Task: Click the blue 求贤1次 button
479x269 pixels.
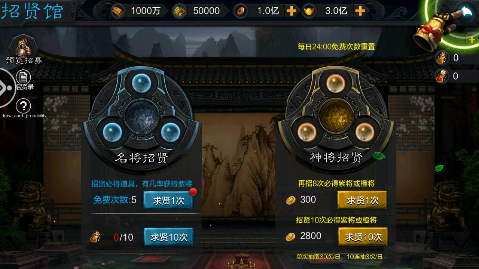Action: (x=168, y=200)
